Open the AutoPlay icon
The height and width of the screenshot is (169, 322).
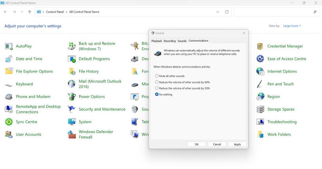(x=9, y=46)
